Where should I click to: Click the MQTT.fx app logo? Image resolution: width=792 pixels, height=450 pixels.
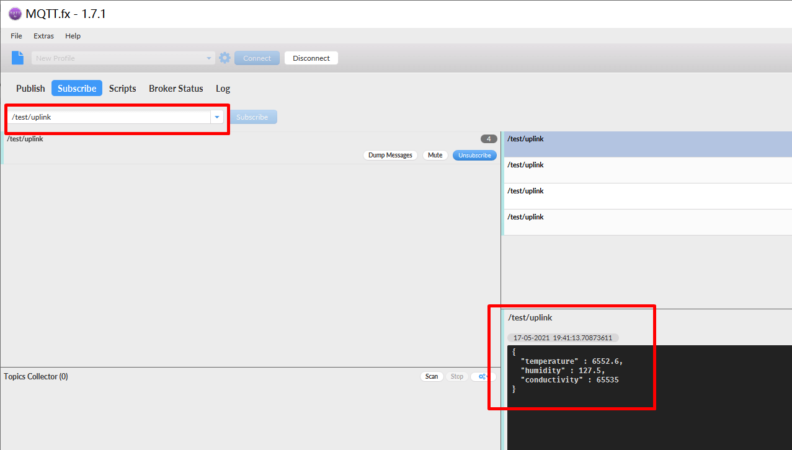tap(15, 14)
